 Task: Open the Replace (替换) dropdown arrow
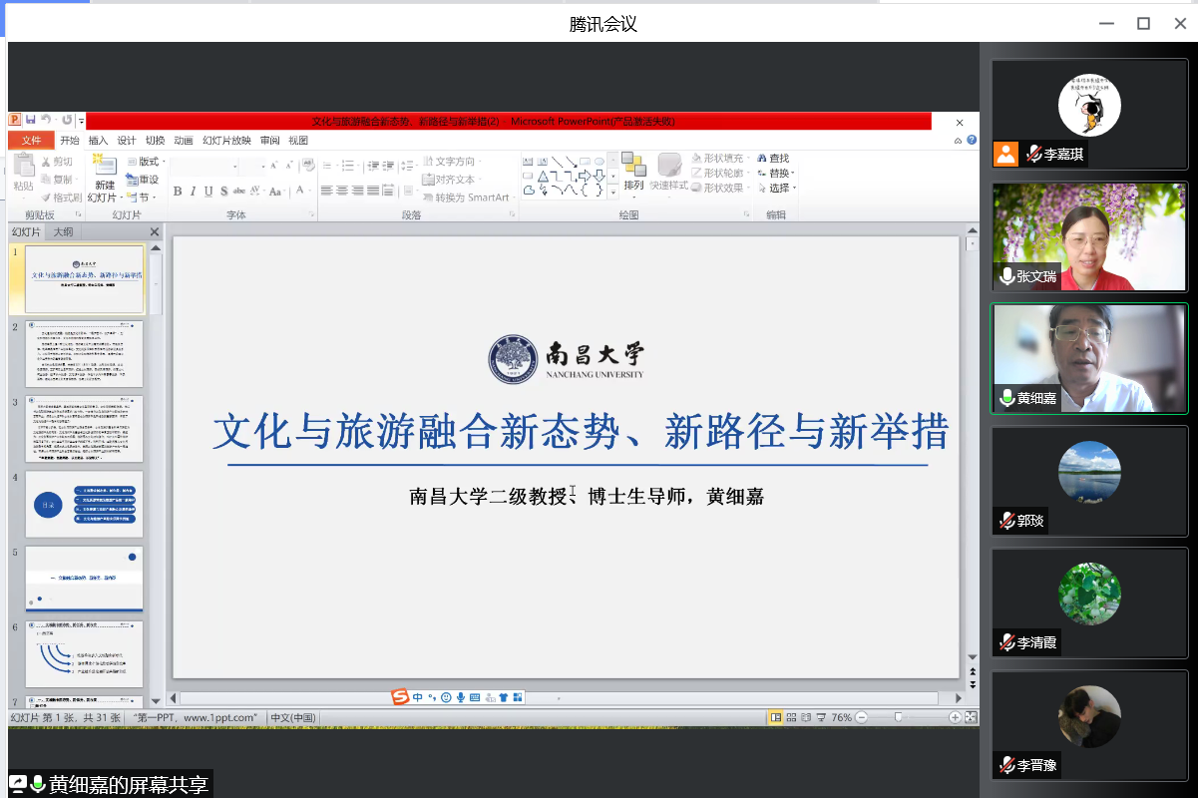(793, 174)
